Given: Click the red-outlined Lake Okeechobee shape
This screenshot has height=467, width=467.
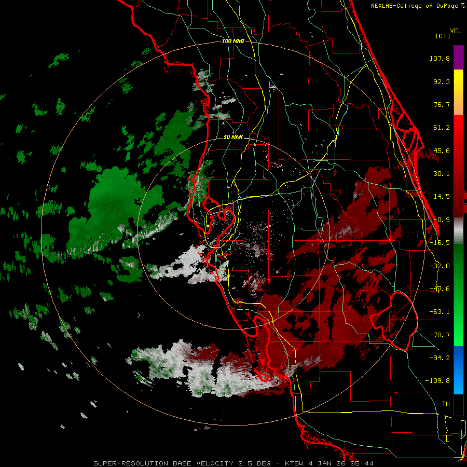Looking at the screenshot, I should [x=394, y=321].
